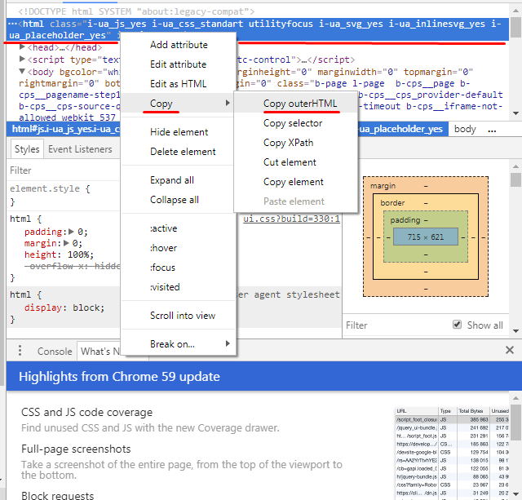Expand the body element node
This screenshot has height=500, width=522.
22,72
